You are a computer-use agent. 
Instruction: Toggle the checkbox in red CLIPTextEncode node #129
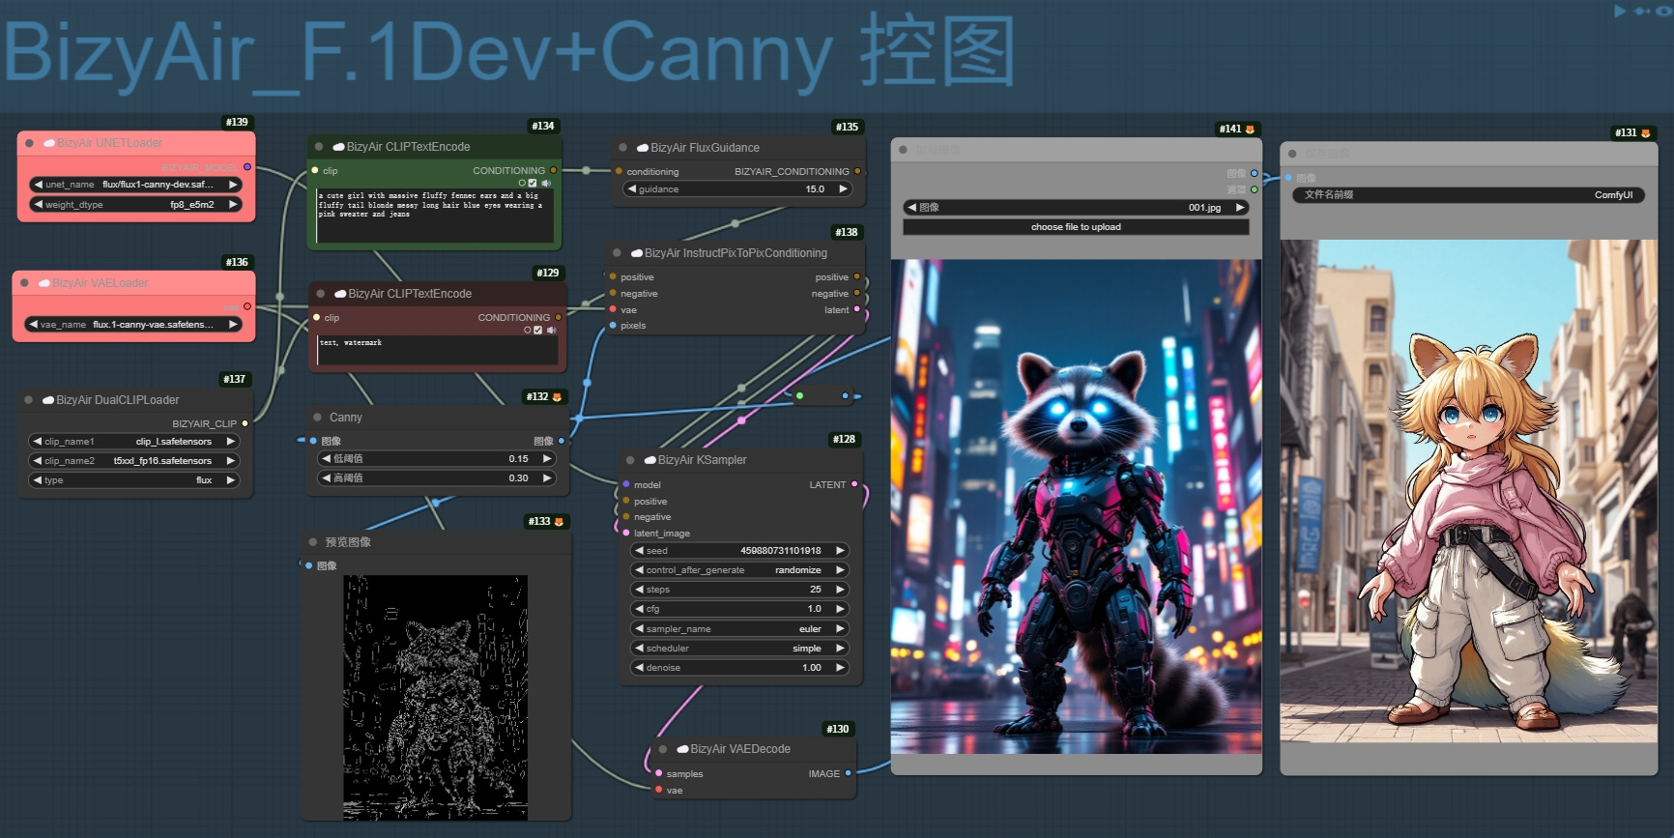pos(538,330)
